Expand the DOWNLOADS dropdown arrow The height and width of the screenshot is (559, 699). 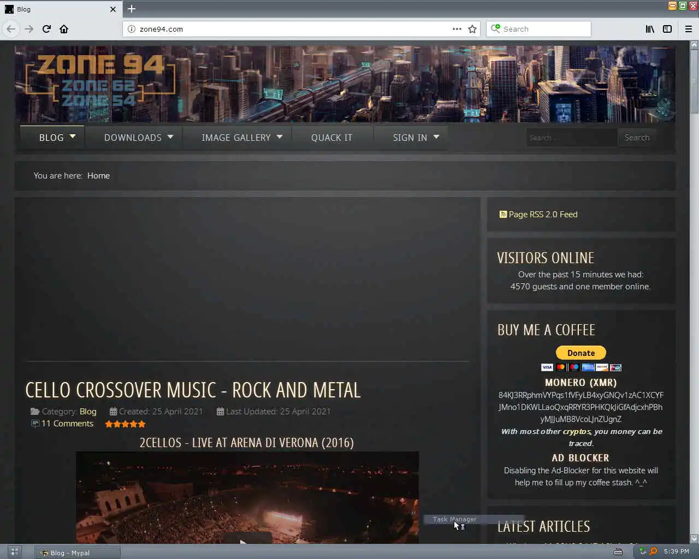[170, 136]
